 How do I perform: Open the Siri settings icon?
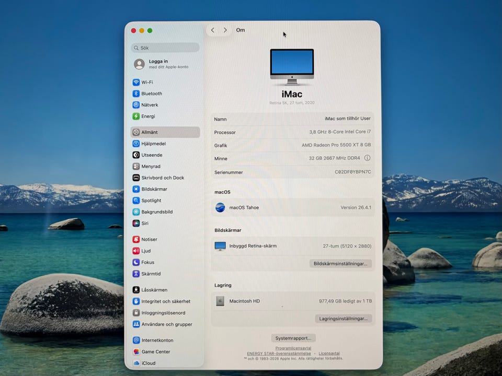(x=136, y=224)
